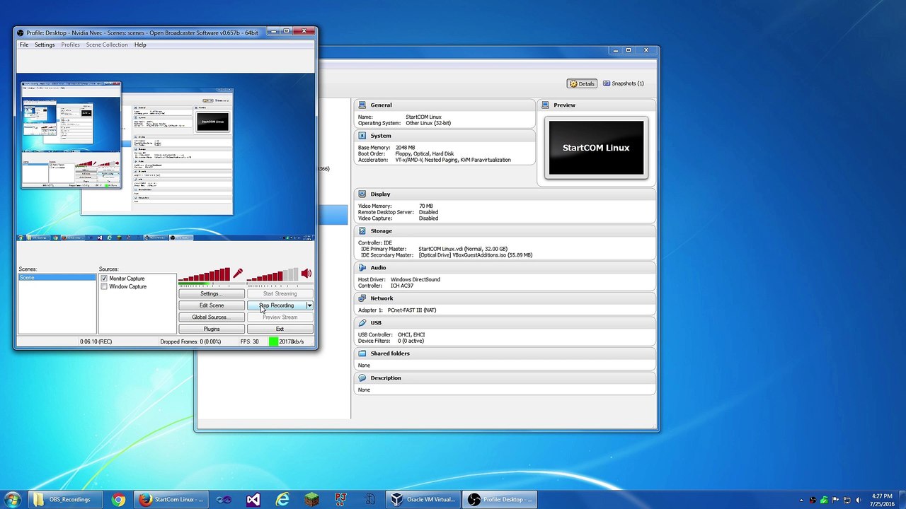Click the Settings... button in OBS
The height and width of the screenshot is (509, 906).
click(x=211, y=293)
